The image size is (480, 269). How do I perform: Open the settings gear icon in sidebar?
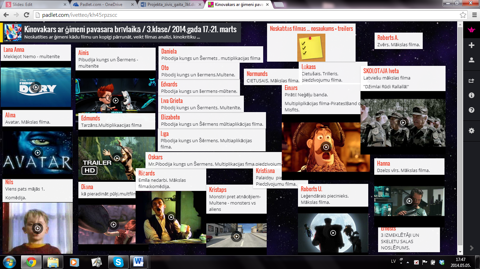pos(472,131)
